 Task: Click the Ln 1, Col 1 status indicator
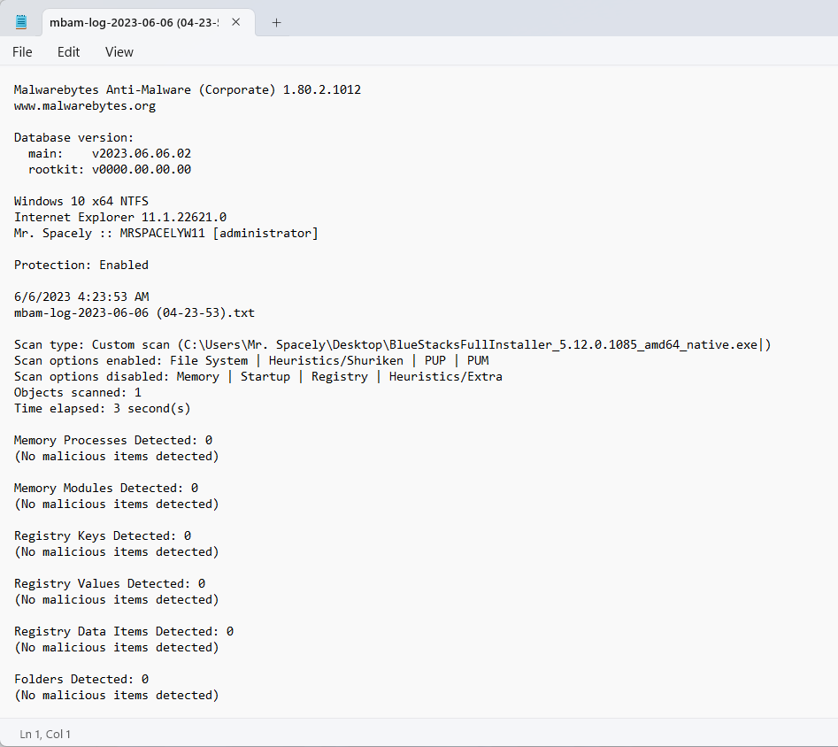click(x=45, y=735)
